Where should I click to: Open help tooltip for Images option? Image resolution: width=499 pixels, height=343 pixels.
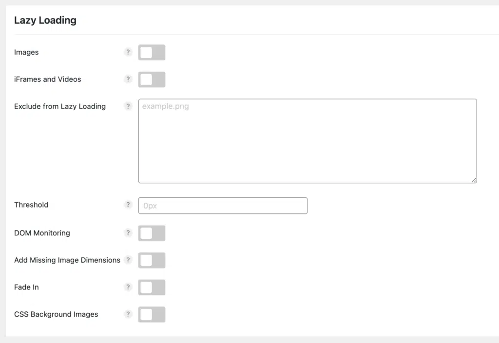[x=128, y=52]
